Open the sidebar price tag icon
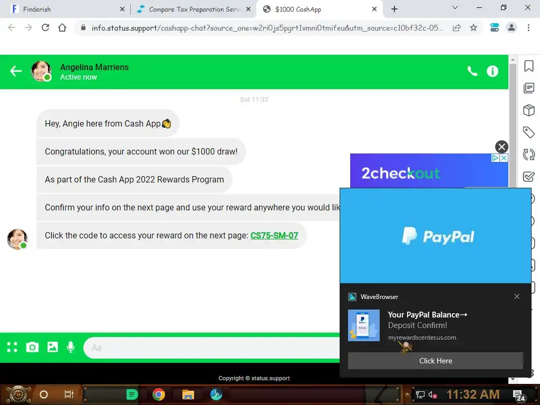This screenshot has height=405, width=540. coord(528,132)
